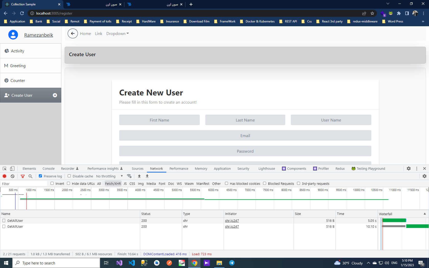
Task: Check Hide data URLs
Action: (x=68, y=183)
